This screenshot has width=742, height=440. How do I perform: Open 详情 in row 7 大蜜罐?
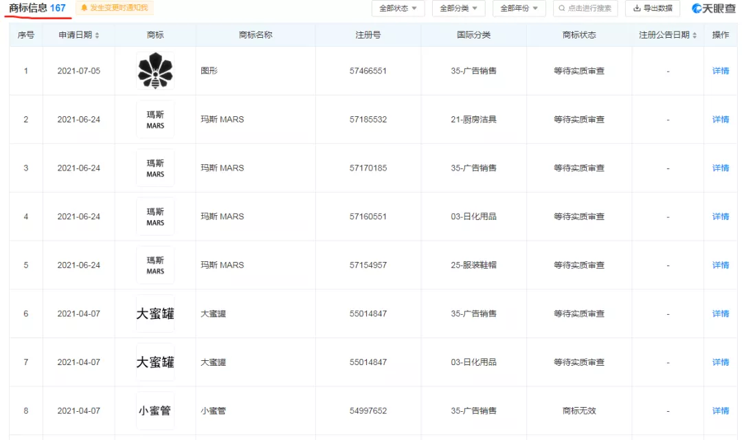click(720, 362)
